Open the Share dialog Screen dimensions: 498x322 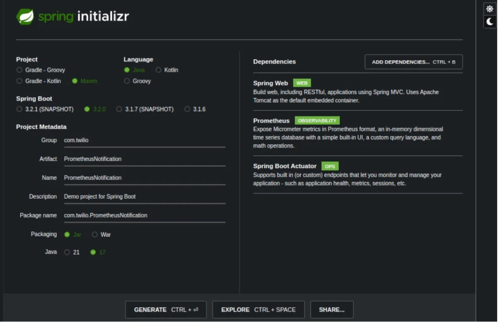332,310
